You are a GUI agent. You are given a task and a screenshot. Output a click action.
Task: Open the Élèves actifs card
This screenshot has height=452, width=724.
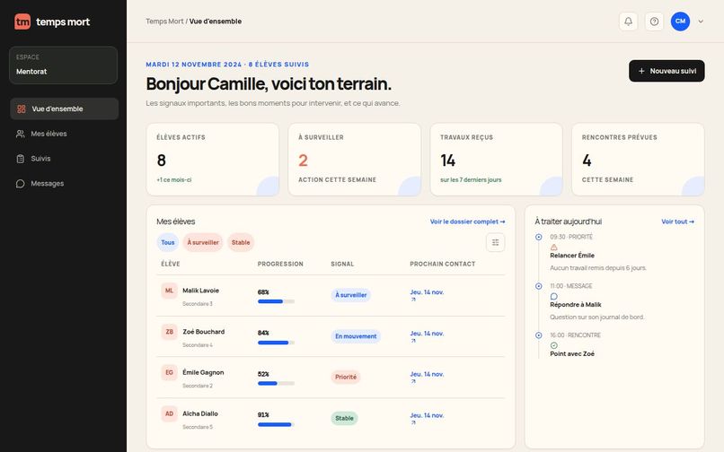point(212,160)
